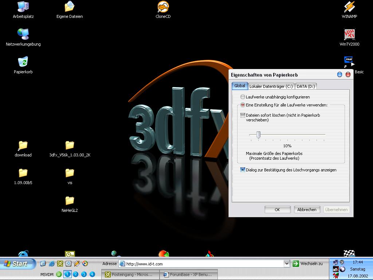Image resolution: width=373 pixels, height=280 pixels.
Task: Select Laufwerke unabhängig konfigurieren option
Action: pyautogui.click(x=275, y=97)
